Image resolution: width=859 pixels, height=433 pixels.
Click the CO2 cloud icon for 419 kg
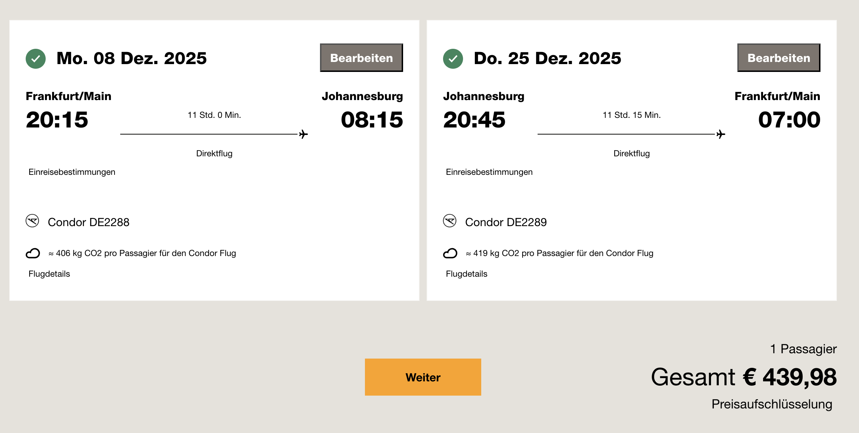click(450, 253)
